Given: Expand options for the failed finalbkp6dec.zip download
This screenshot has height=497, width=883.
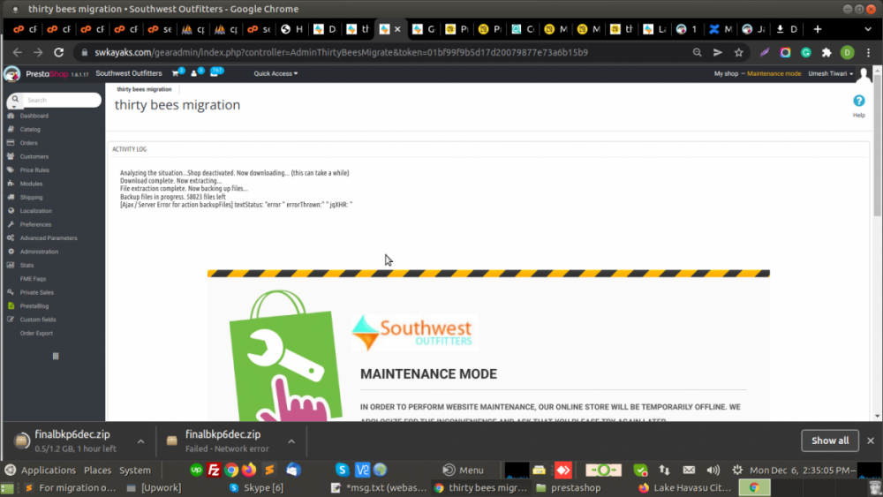Looking at the screenshot, I should (291, 441).
